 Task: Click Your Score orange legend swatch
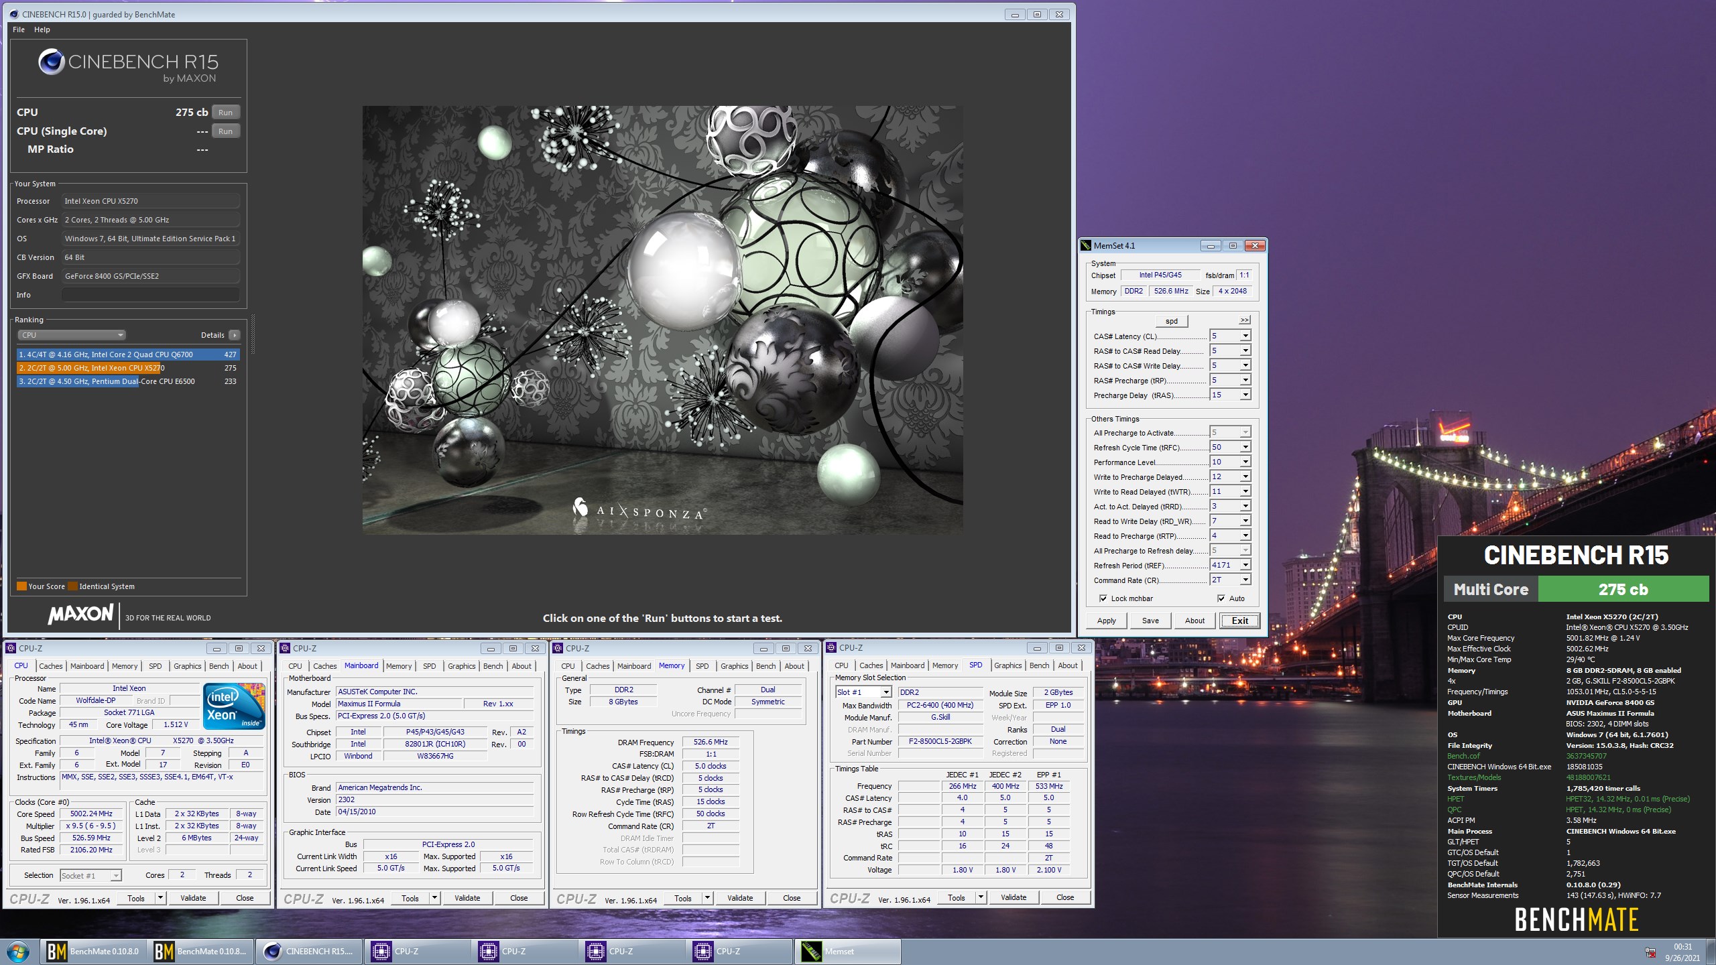(21, 586)
